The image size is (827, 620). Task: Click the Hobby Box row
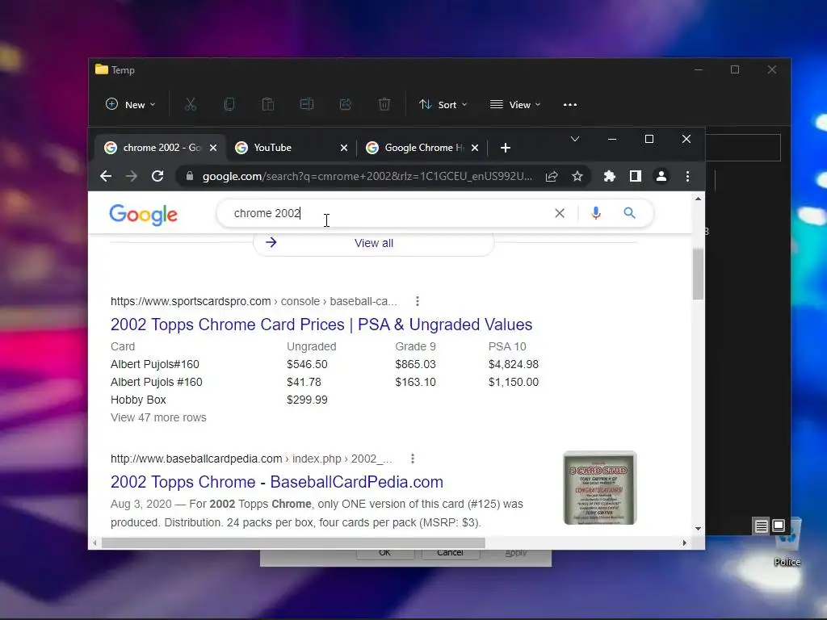[x=219, y=400]
